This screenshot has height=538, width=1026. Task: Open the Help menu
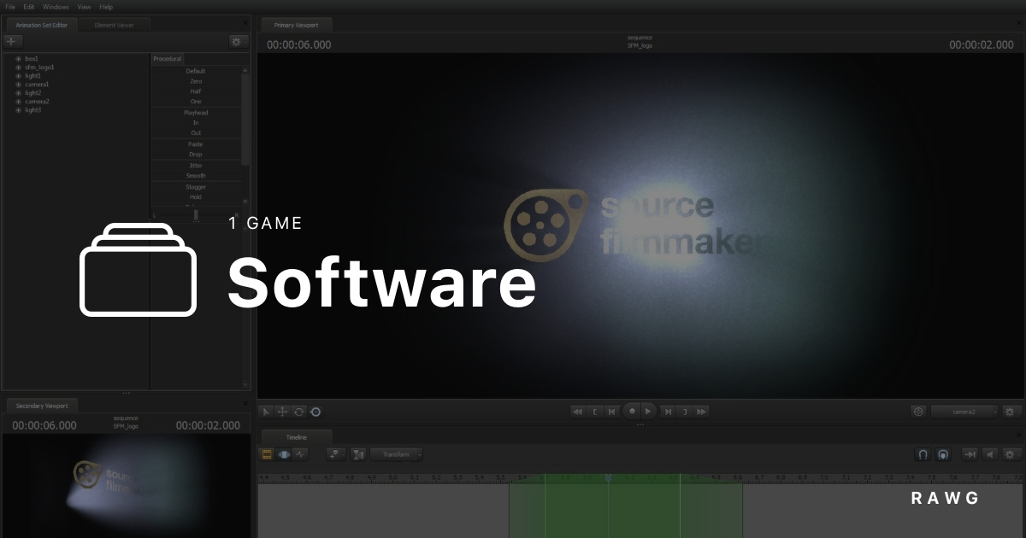(x=106, y=7)
